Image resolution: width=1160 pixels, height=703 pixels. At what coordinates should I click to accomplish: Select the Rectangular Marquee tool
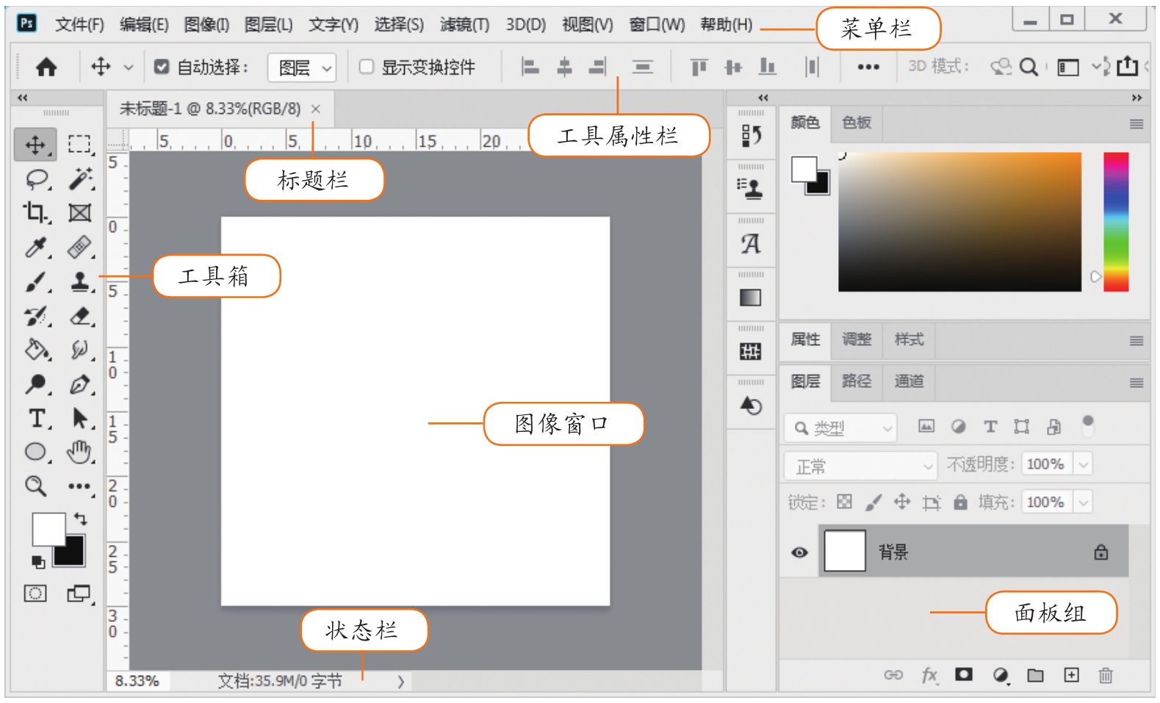[x=79, y=143]
